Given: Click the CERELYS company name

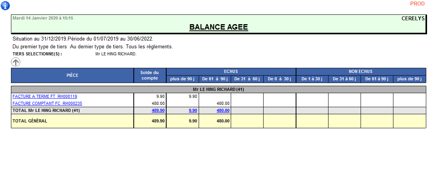Looking at the screenshot, I should coord(413,18).
